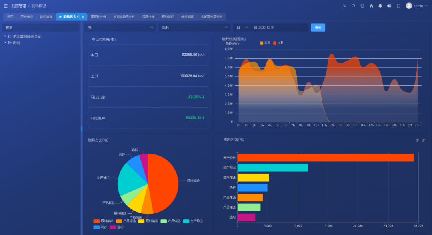Refresh the 能耗概况 tab
The height and width of the screenshot is (235, 432).
(78, 17)
